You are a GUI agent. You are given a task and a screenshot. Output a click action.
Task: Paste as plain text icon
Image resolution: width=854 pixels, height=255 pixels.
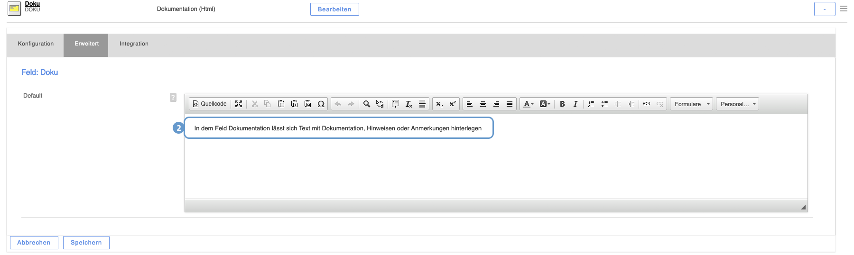(295, 104)
